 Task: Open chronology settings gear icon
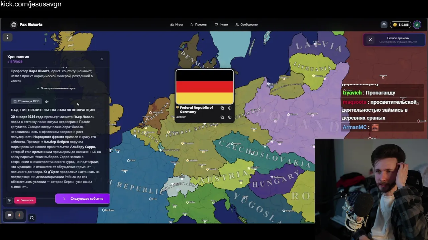pyautogui.click(x=9, y=200)
